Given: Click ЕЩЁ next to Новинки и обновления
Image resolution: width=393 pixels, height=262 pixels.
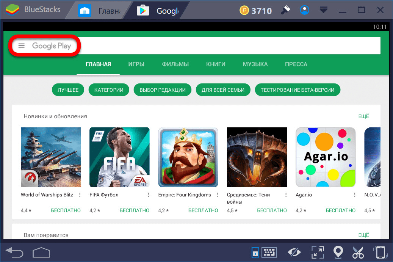Looking at the screenshot, I should [363, 116].
